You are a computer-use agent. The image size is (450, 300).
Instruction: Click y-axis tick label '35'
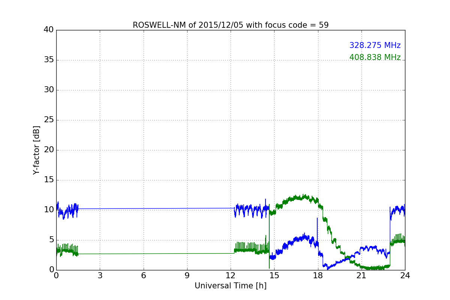coord(49,60)
